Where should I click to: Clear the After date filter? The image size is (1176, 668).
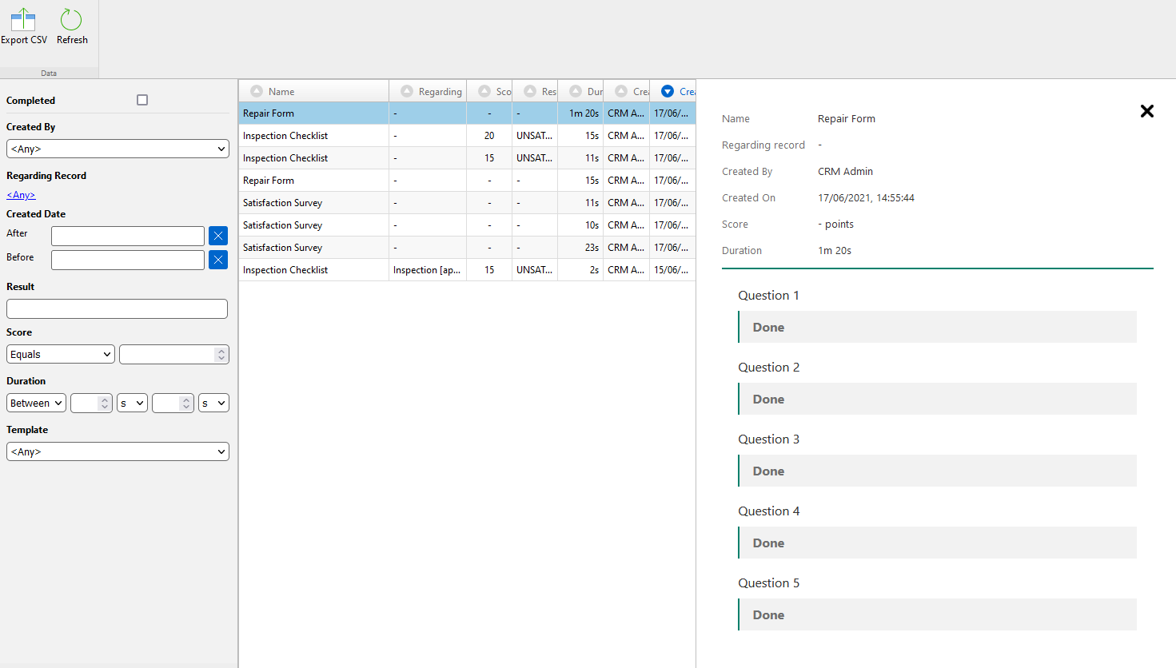click(218, 236)
